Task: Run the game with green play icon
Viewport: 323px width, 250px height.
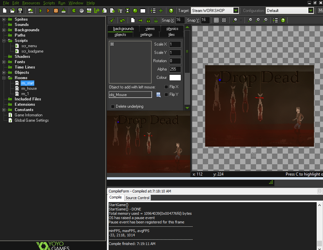Action: click(x=41, y=11)
